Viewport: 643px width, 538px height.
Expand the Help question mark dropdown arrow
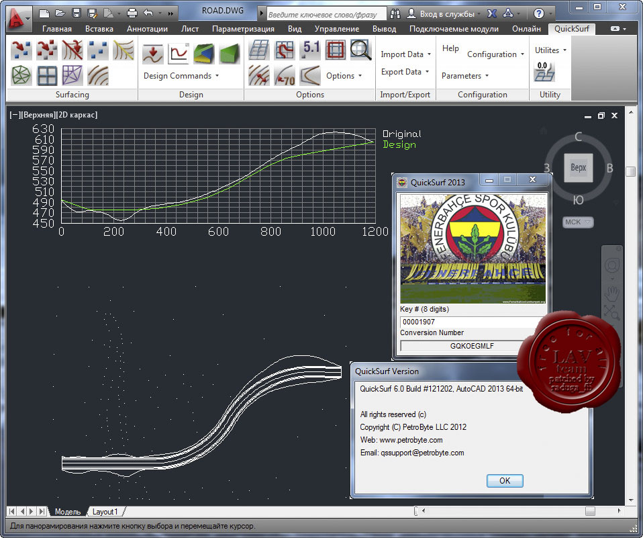[x=550, y=14]
